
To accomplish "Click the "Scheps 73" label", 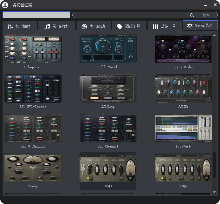I will pyautogui.click(x=33, y=67).
